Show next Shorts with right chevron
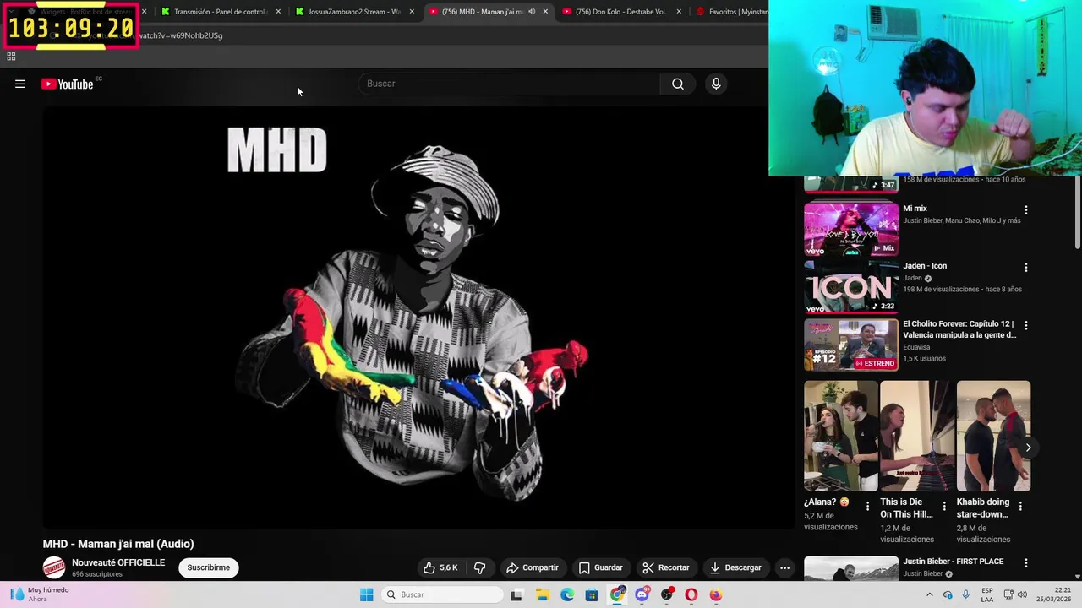The width and height of the screenshot is (1082, 608). [x=1028, y=448]
